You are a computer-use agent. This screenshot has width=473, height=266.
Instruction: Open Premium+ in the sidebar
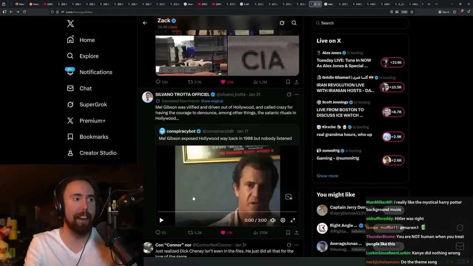point(86,121)
